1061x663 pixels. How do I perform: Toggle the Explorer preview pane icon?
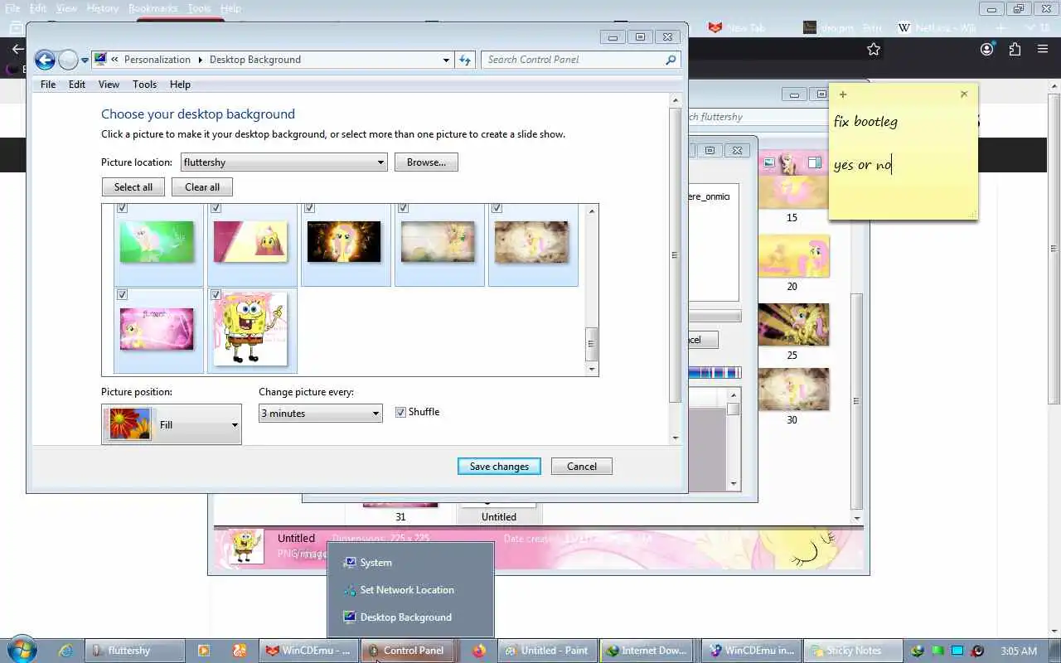pyautogui.click(x=815, y=162)
